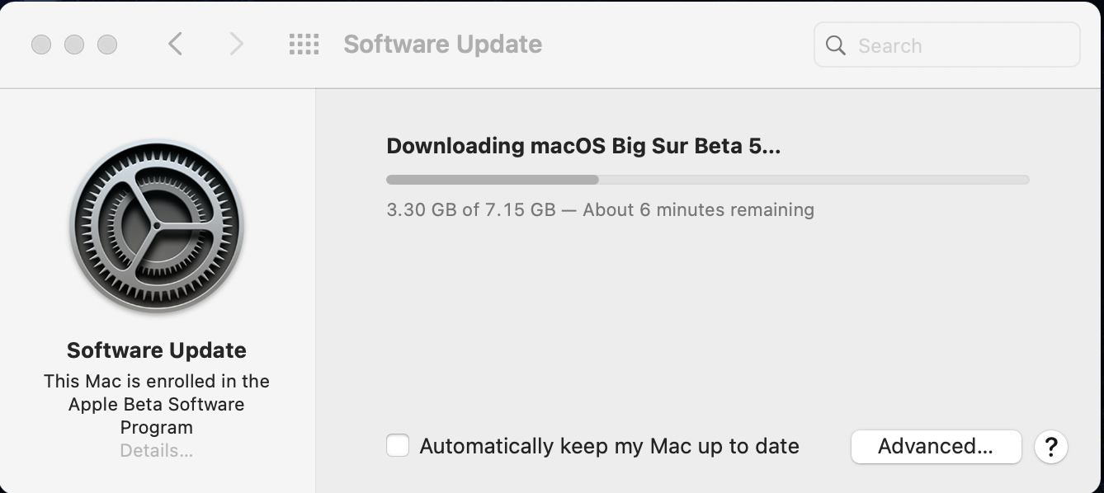Go forward using the right chevron

(236, 44)
